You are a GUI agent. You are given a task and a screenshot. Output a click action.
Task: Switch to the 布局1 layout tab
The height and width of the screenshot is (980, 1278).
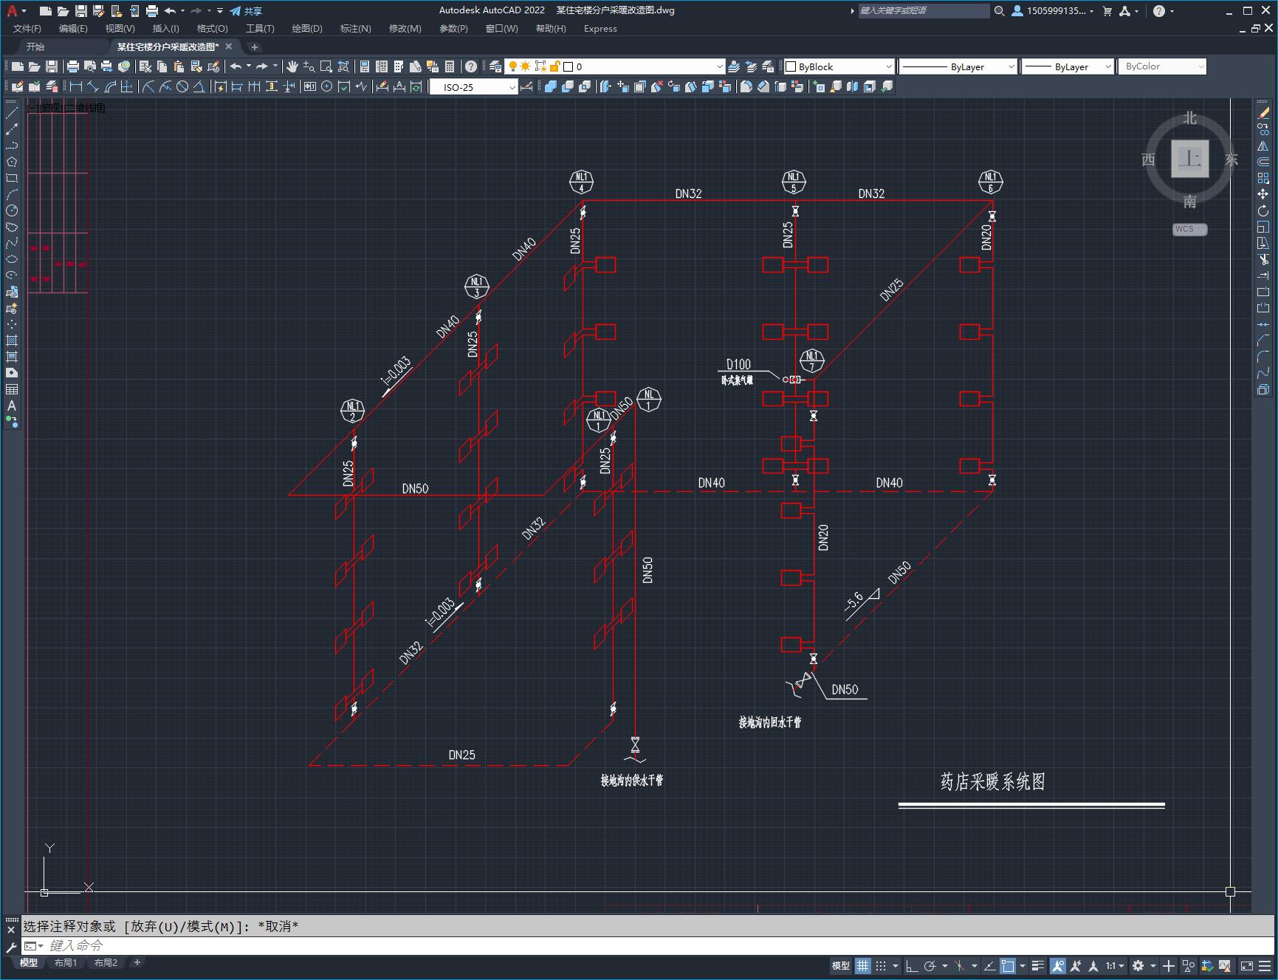pyautogui.click(x=66, y=963)
